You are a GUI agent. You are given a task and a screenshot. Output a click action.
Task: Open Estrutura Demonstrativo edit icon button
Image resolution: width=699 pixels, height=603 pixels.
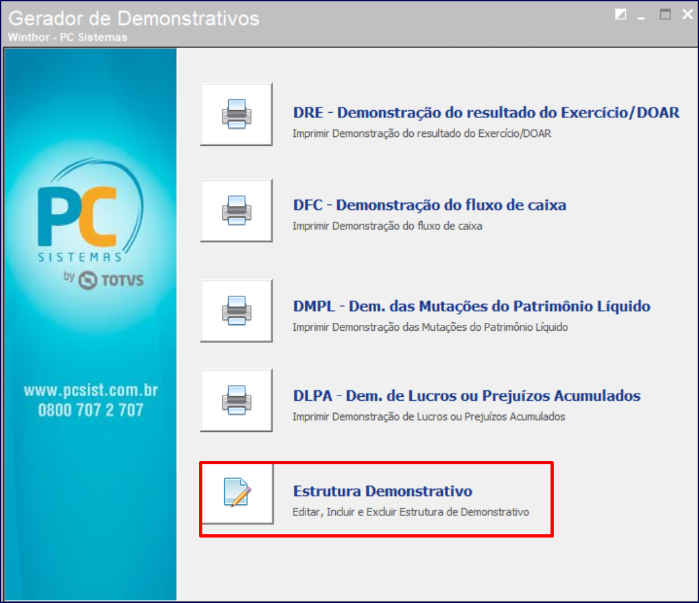237,493
